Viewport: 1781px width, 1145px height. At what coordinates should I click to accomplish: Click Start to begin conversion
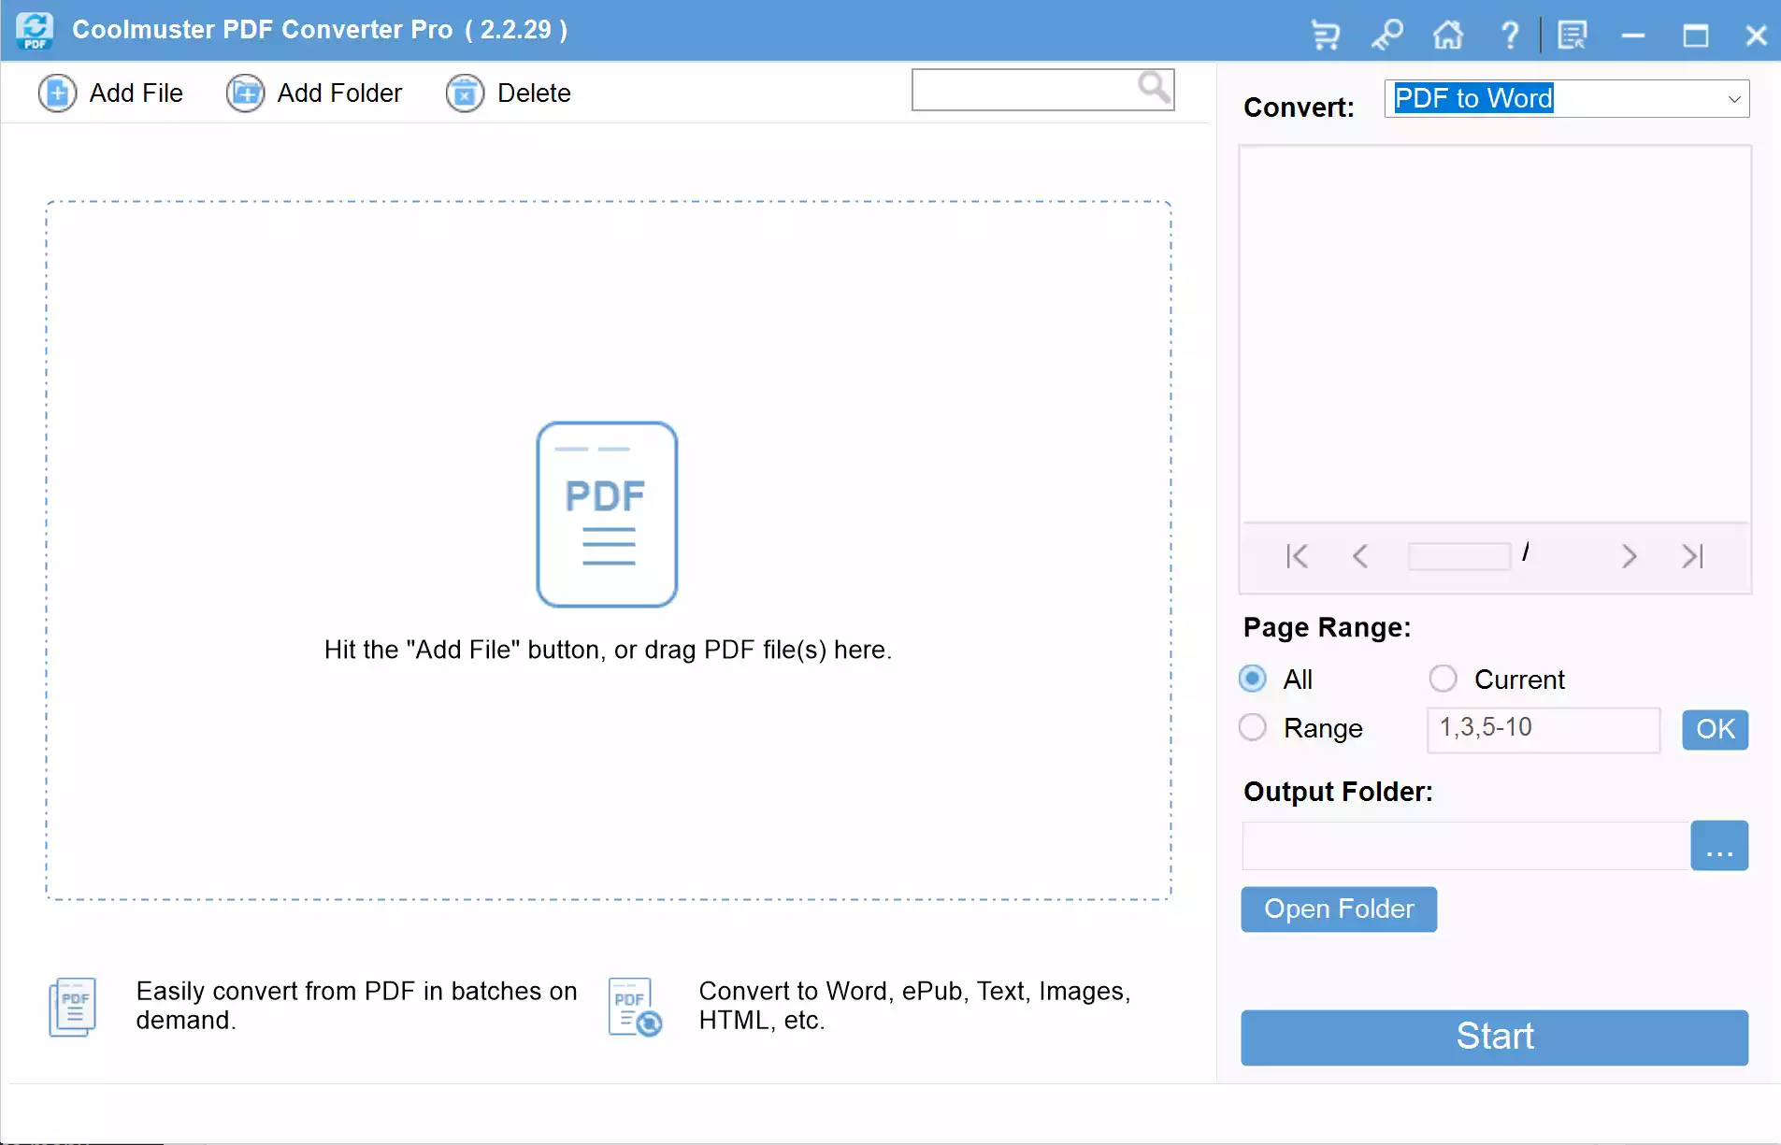(1494, 1037)
